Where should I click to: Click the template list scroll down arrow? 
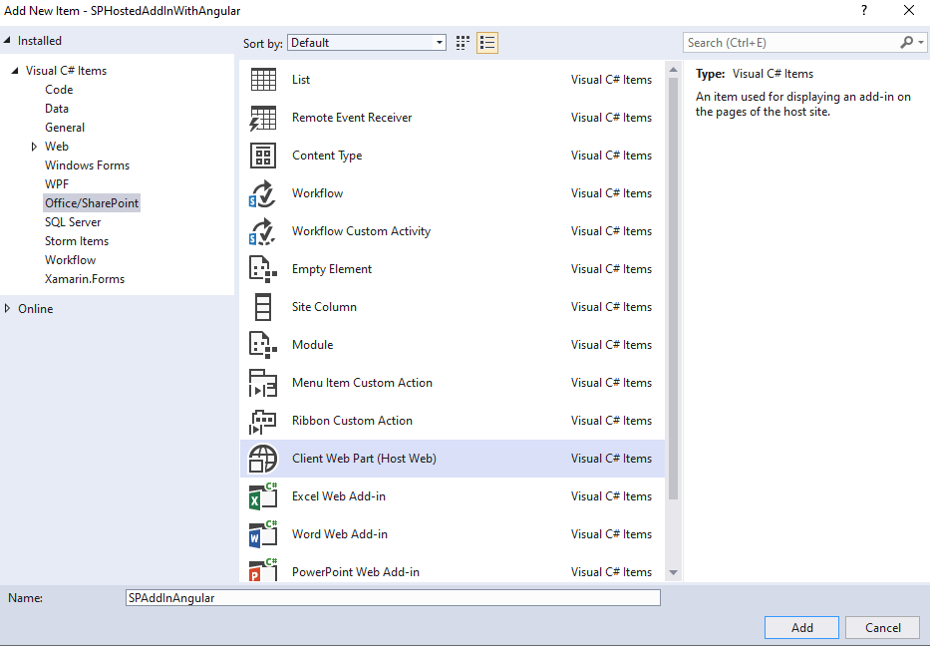click(x=673, y=572)
